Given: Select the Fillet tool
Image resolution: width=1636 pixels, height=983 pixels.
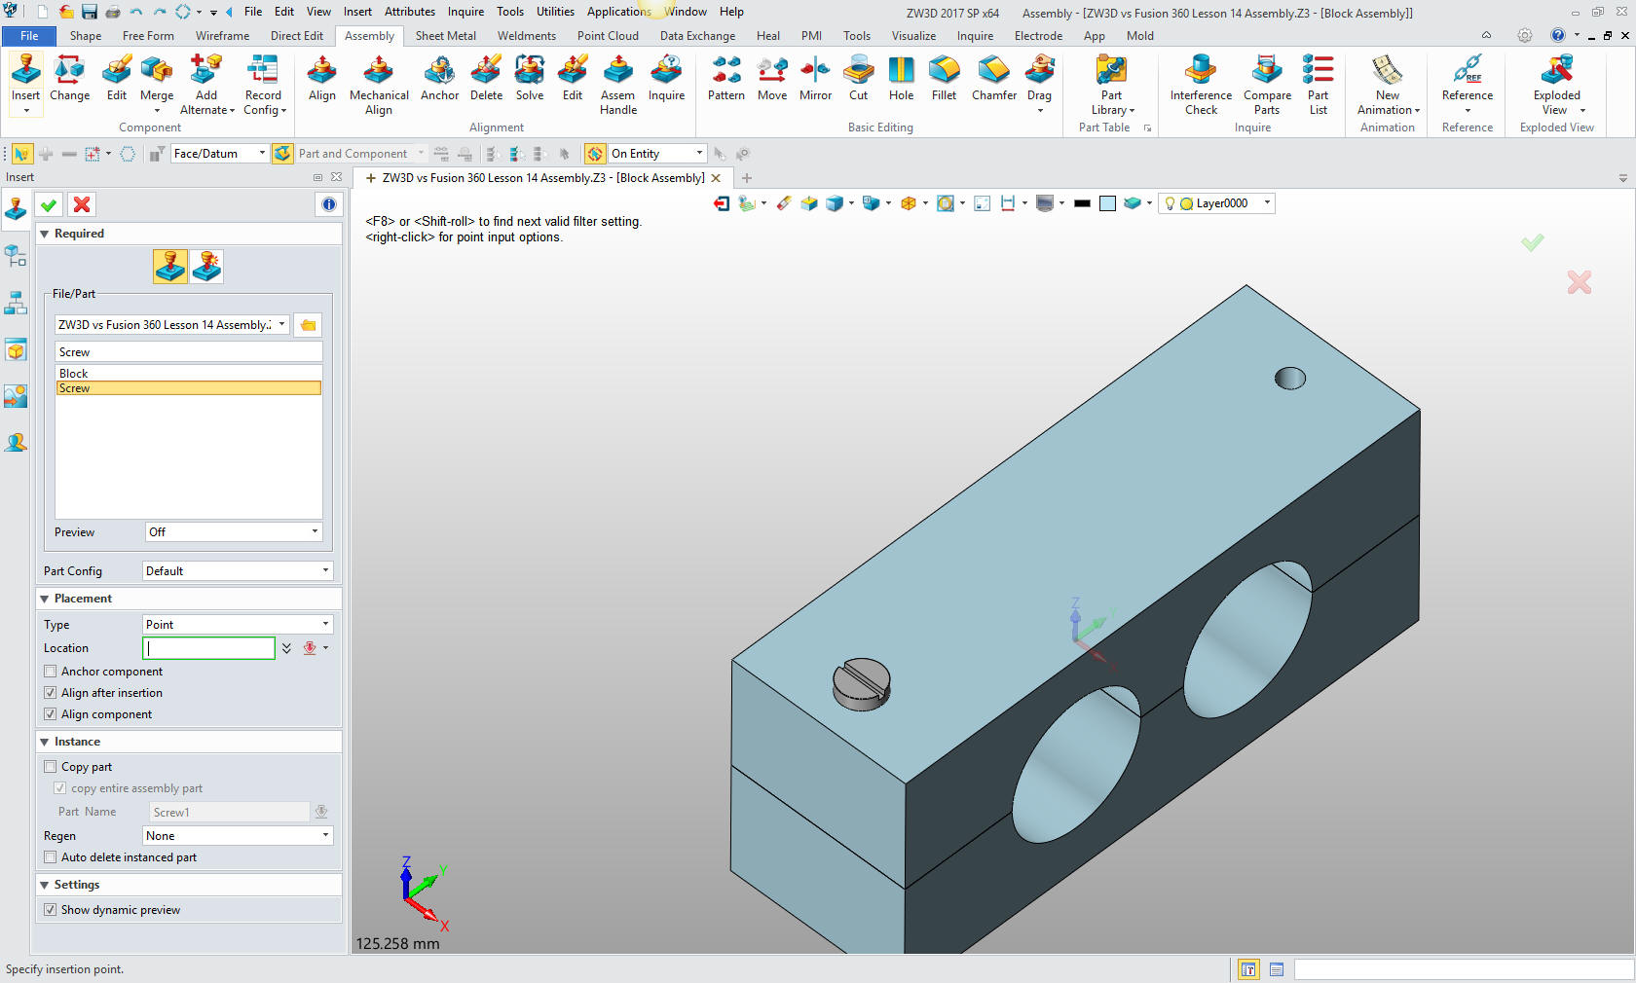Looking at the screenshot, I should pos(944,79).
